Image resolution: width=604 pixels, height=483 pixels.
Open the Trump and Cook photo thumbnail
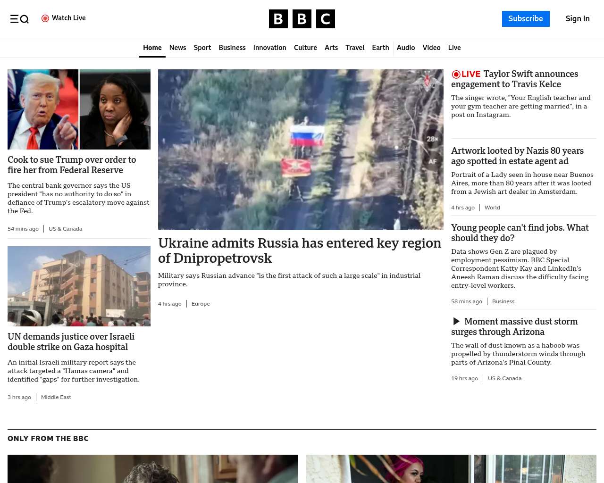point(79,109)
